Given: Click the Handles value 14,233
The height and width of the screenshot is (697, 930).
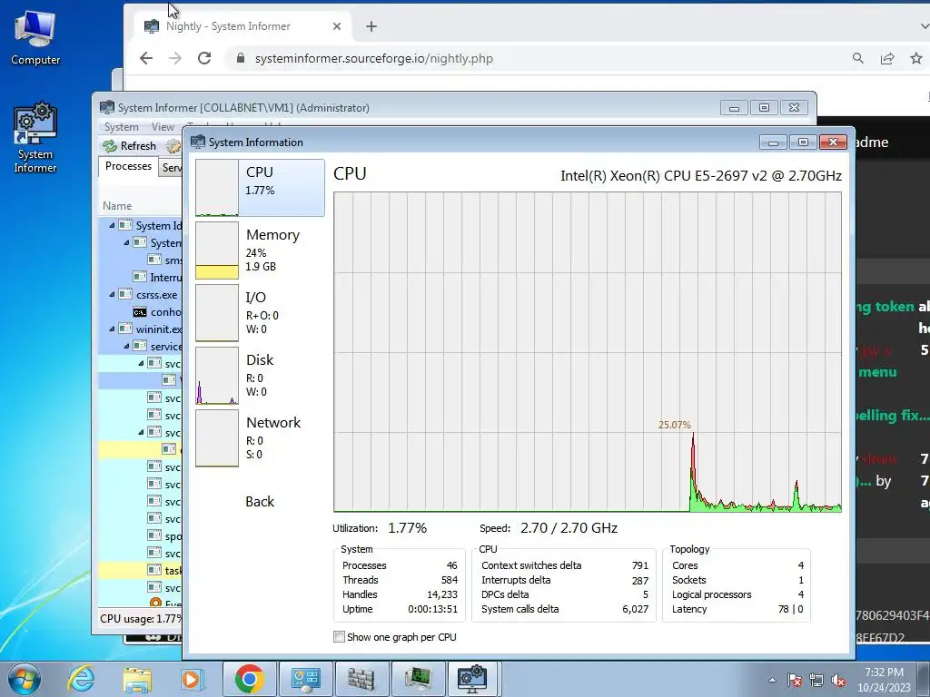Looking at the screenshot, I should pos(442,594).
